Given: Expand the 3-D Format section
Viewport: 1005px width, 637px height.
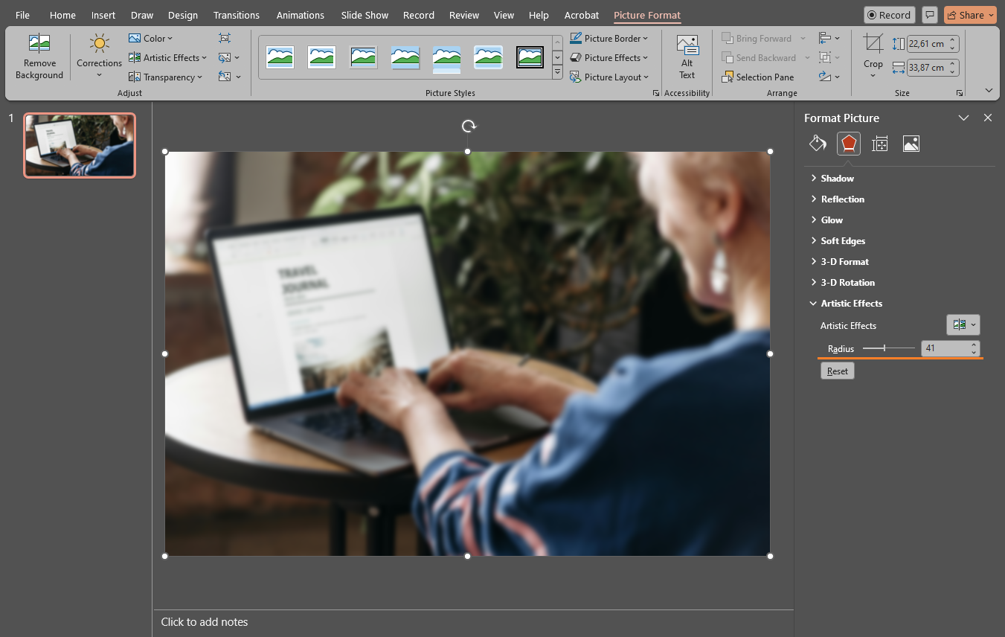Looking at the screenshot, I should [839, 261].
